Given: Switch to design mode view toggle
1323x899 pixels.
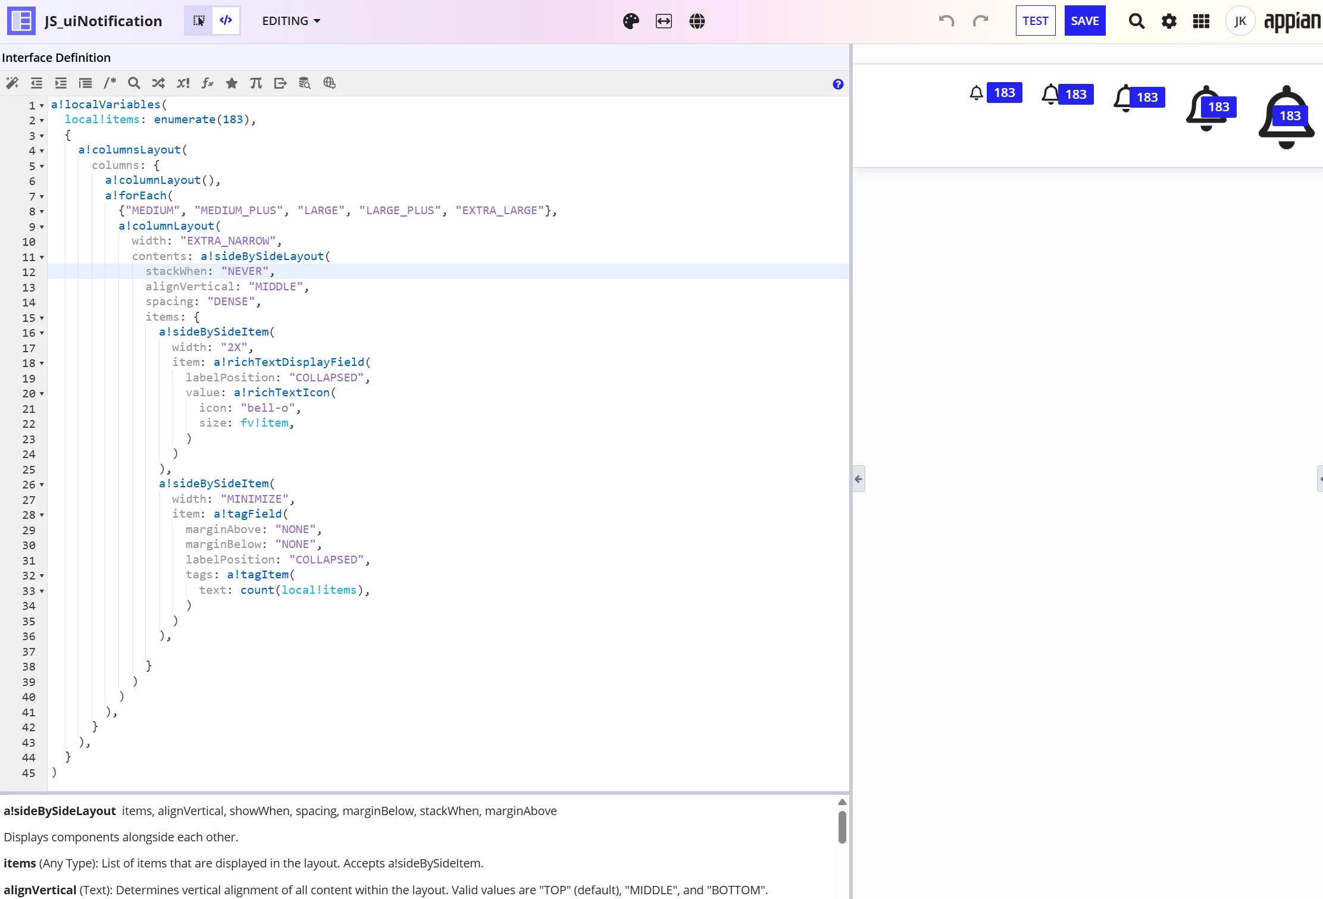Looking at the screenshot, I should point(199,21).
